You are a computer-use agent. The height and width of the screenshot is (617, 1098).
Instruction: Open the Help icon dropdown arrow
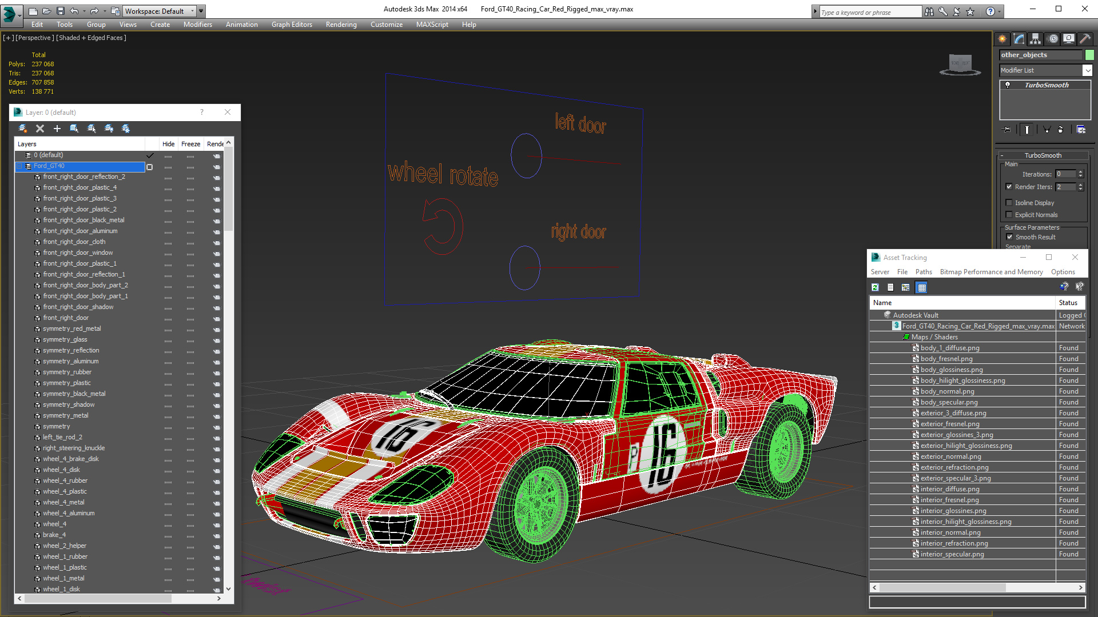click(999, 11)
